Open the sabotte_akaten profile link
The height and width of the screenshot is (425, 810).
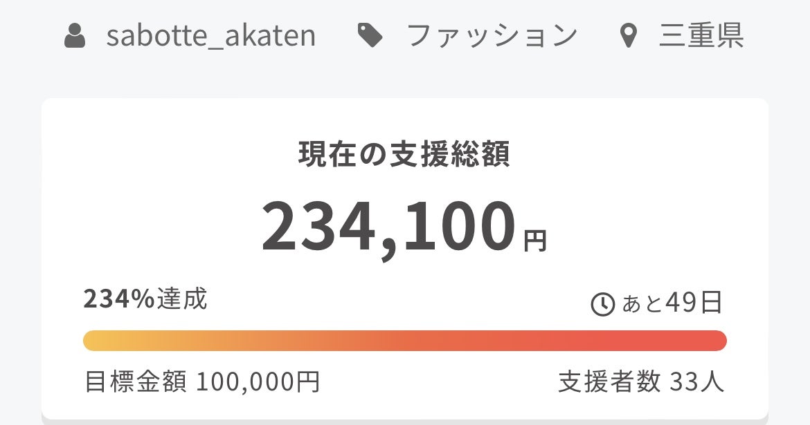[x=210, y=36]
